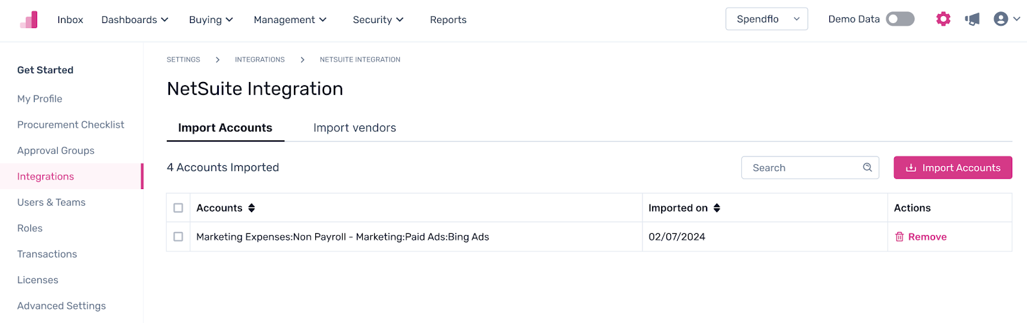Click the pink Import Accounts button
This screenshot has width=1027, height=323.
coord(953,167)
